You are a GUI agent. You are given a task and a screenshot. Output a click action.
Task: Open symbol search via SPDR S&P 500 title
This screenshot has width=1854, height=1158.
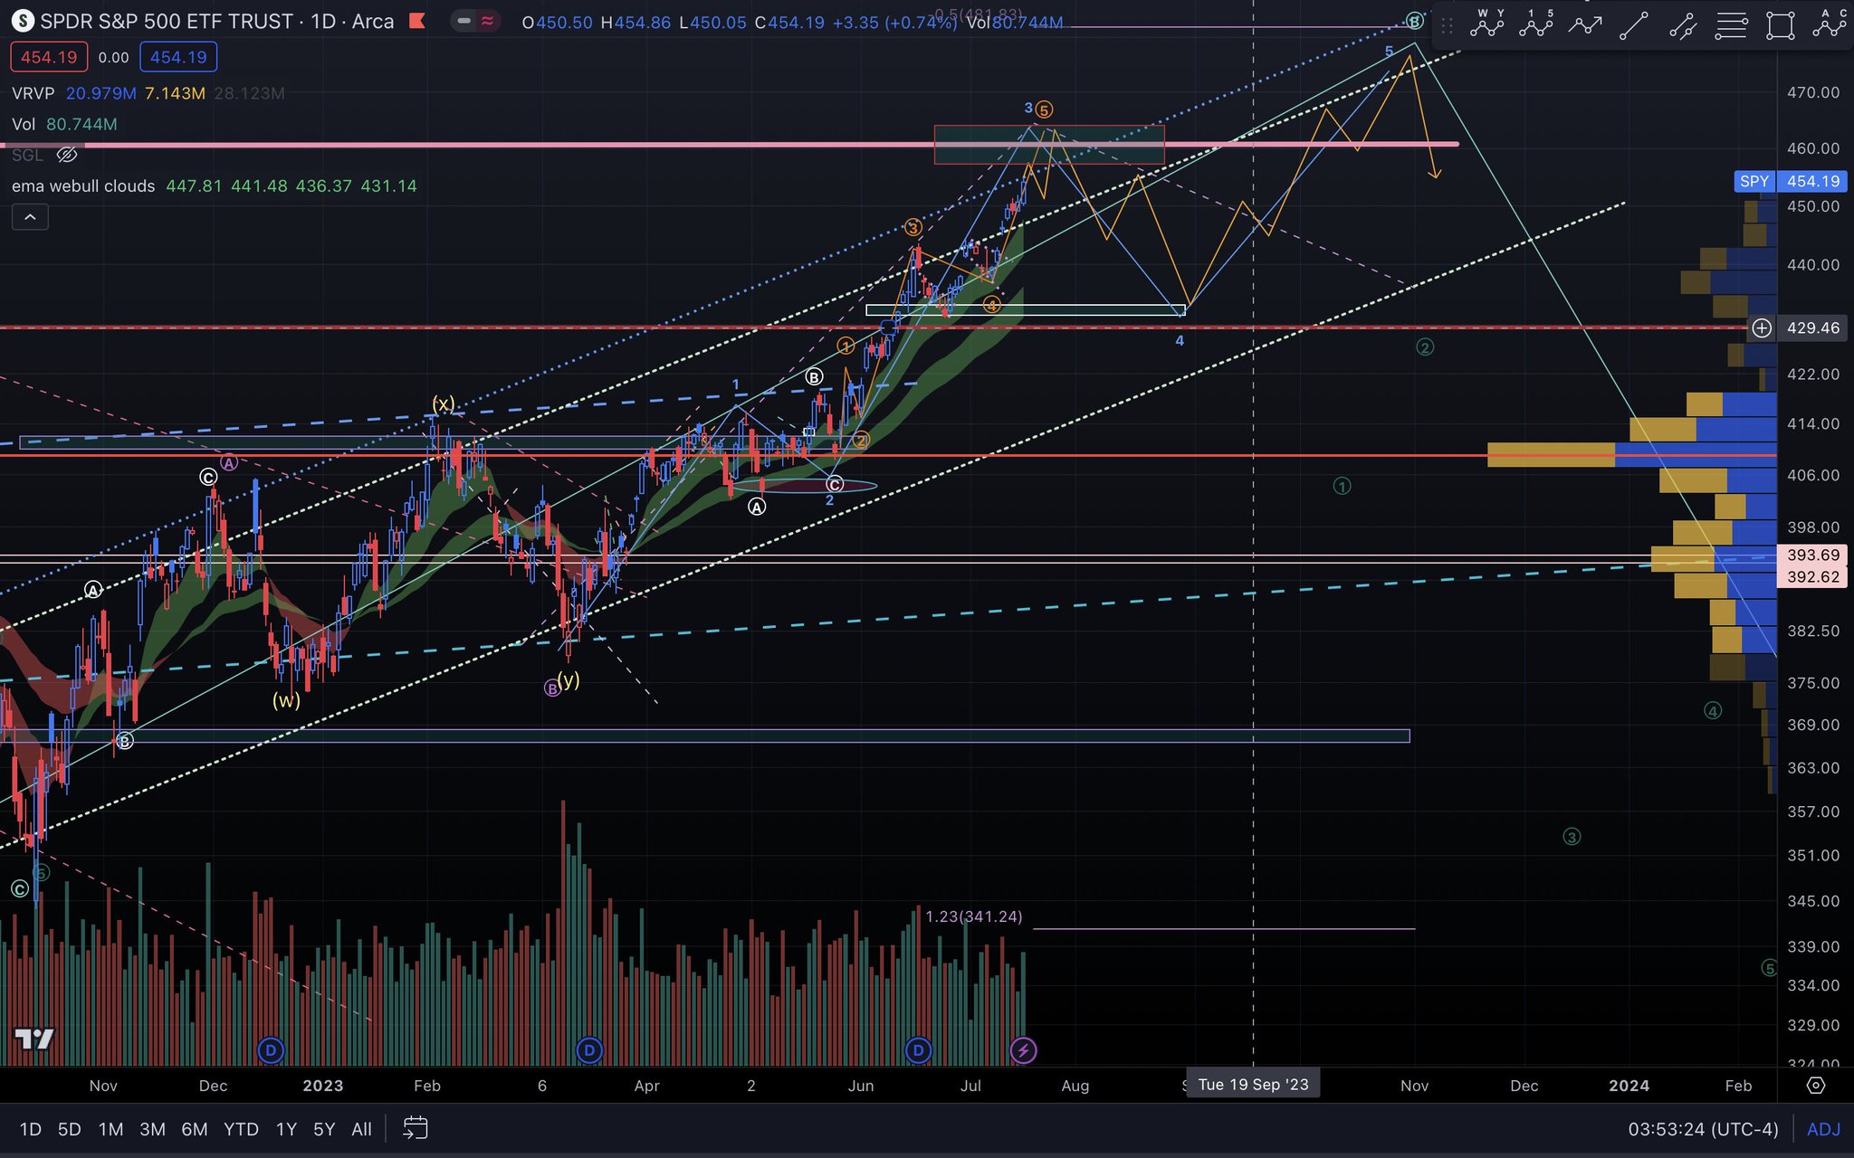pos(163,21)
